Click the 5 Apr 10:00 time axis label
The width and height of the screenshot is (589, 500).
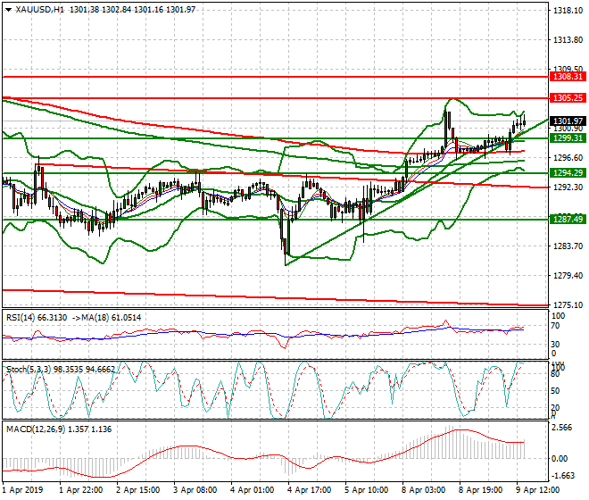click(x=366, y=490)
